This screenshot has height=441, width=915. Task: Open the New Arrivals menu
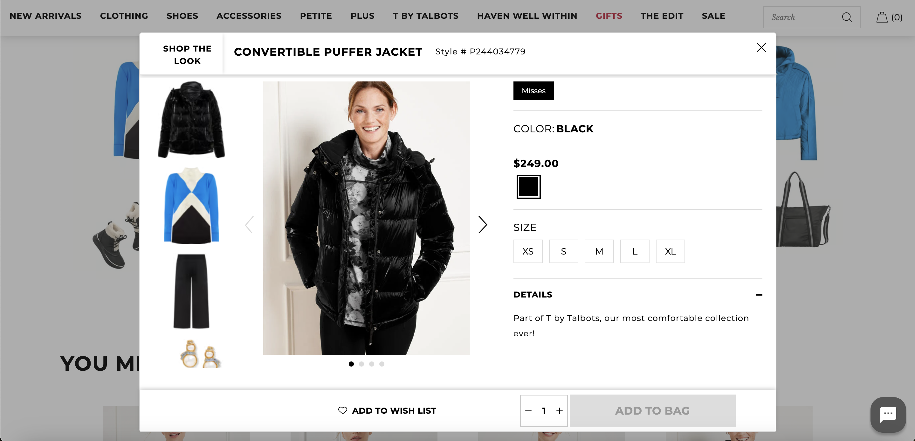(45, 16)
